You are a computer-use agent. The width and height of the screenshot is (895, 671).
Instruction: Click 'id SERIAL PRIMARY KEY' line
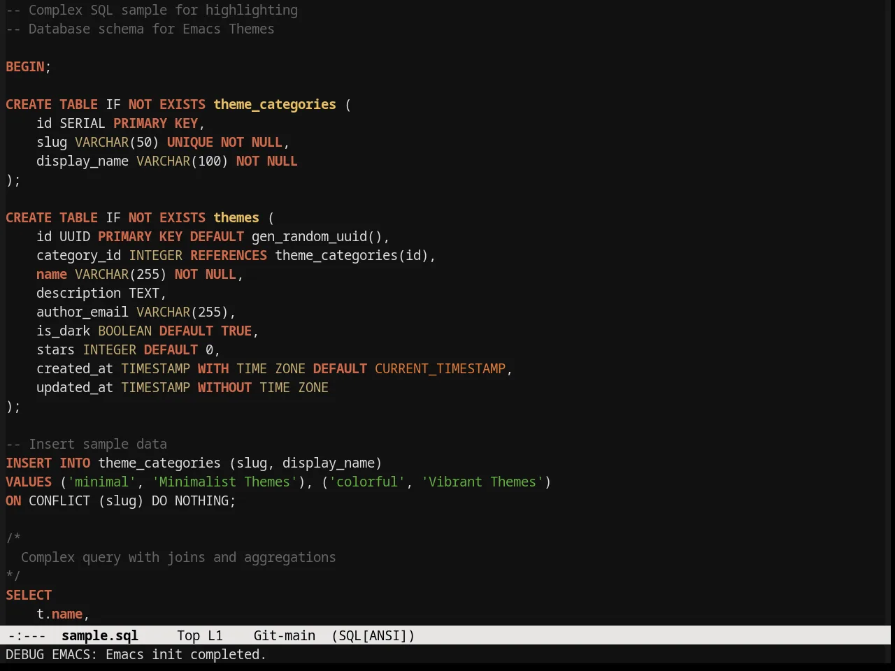pos(120,123)
